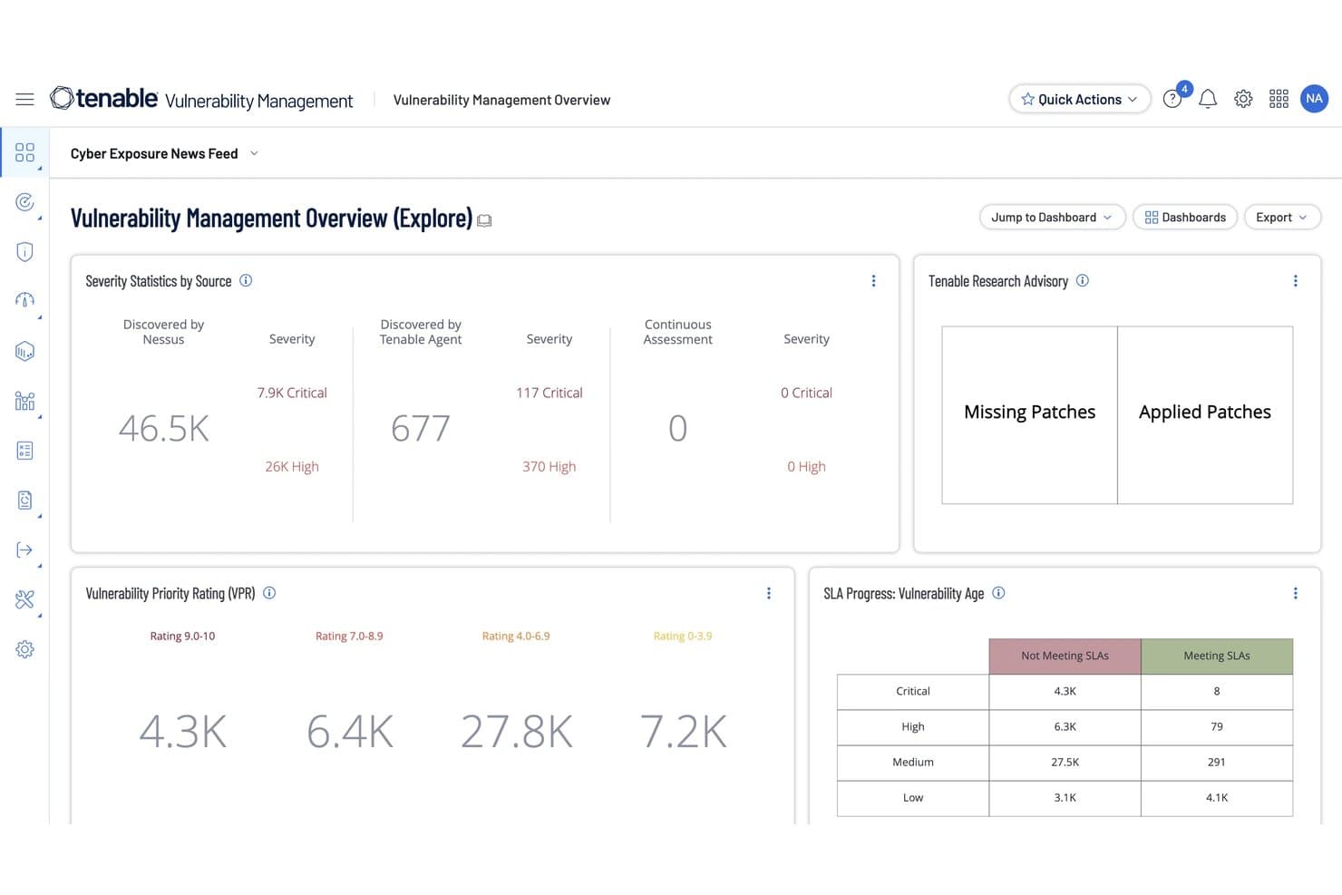Screen dimensions: 1342x895
Task: Open the radar target icon in sidebar
Action: (24, 201)
